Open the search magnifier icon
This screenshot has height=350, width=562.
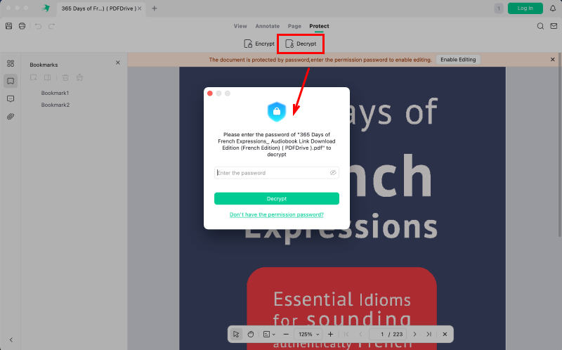tap(540, 26)
